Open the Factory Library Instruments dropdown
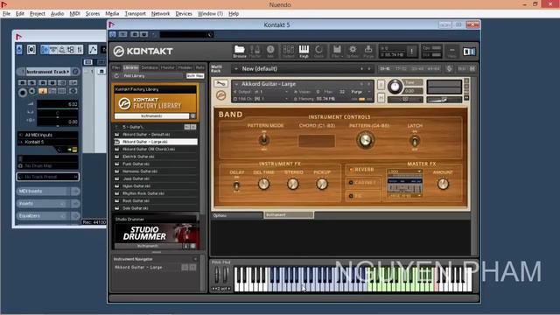Screen dimensions: 560x315 click(x=151, y=116)
